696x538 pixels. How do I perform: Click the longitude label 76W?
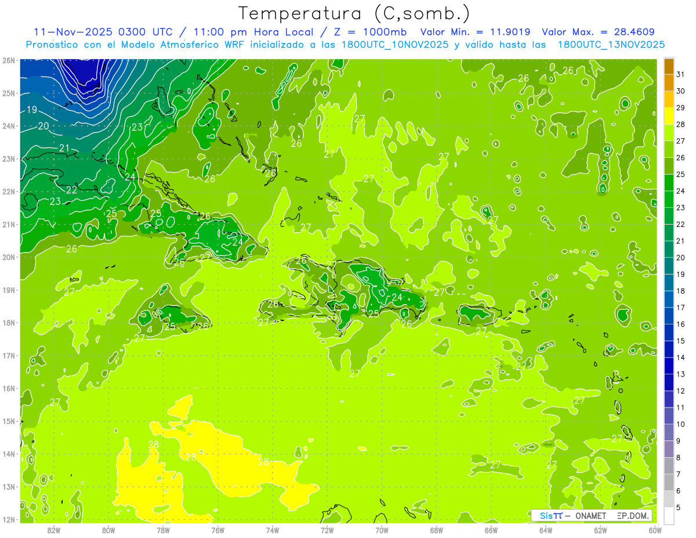point(218,530)
